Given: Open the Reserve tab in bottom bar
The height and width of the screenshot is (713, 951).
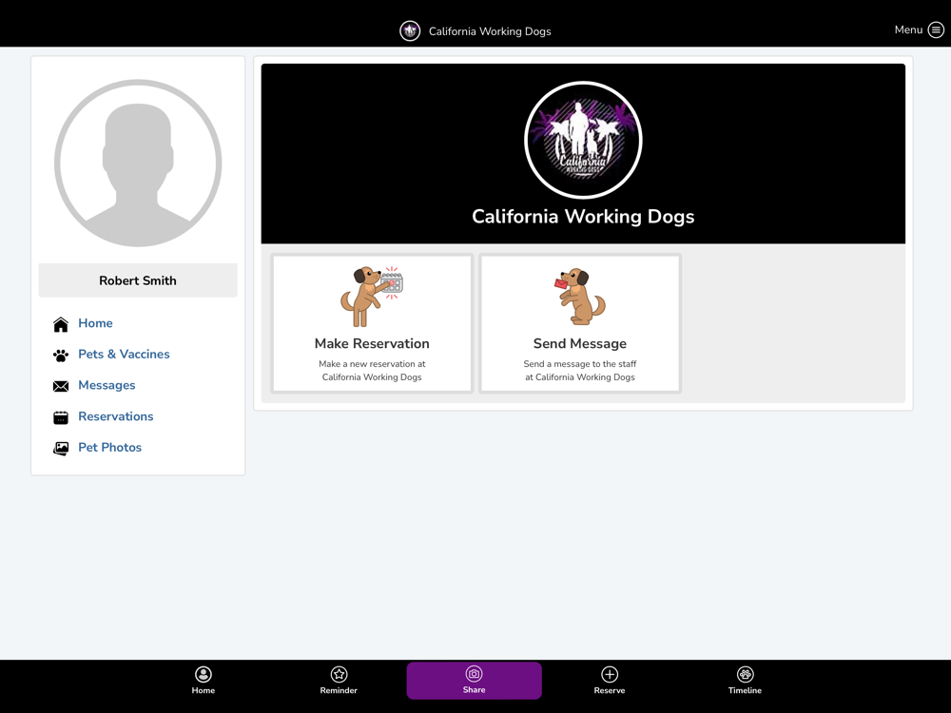Looking at the screenshot, I should pyautogui.click(x=610, y=681).
